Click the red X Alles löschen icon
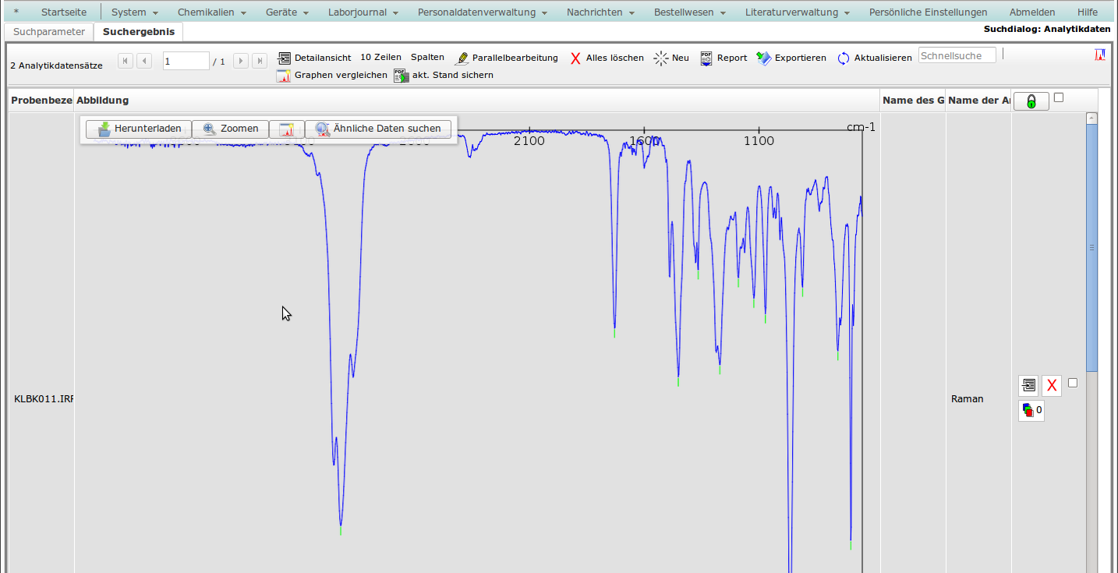The image size is (1118, 573). pos(575,58)
